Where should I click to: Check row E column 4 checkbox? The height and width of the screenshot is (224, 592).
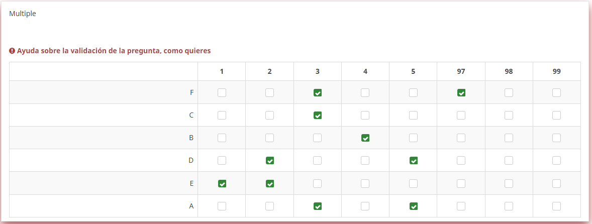point(365,184)
